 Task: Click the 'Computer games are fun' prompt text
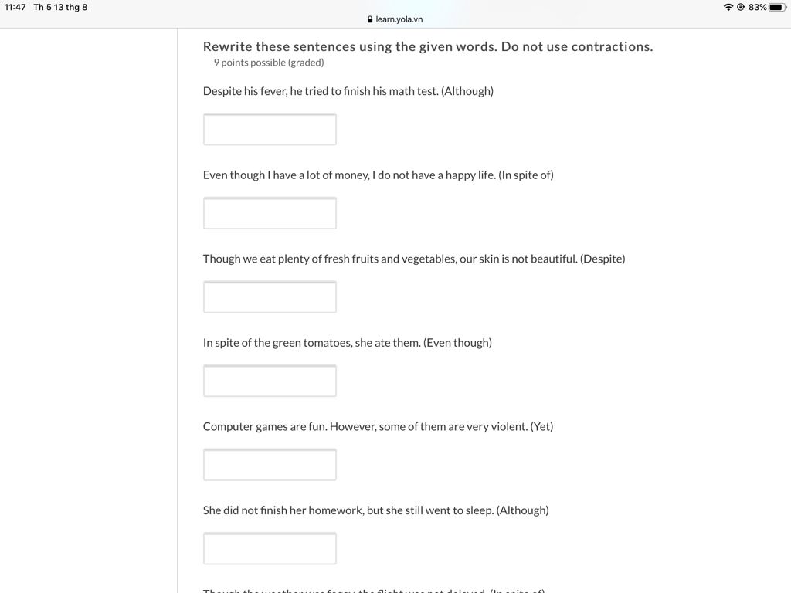click(378, 426)
